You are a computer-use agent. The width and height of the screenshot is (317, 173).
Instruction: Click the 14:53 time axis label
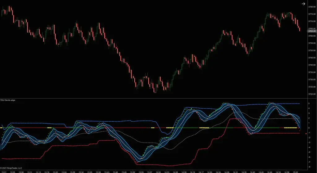point(278,172)
